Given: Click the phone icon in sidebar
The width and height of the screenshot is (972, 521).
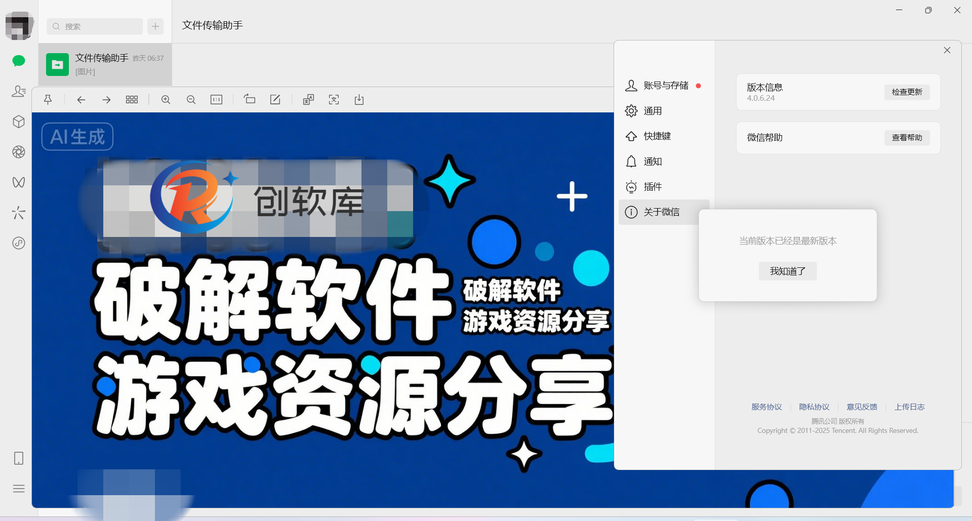Looking at the screenshot, I should [19, 458].
